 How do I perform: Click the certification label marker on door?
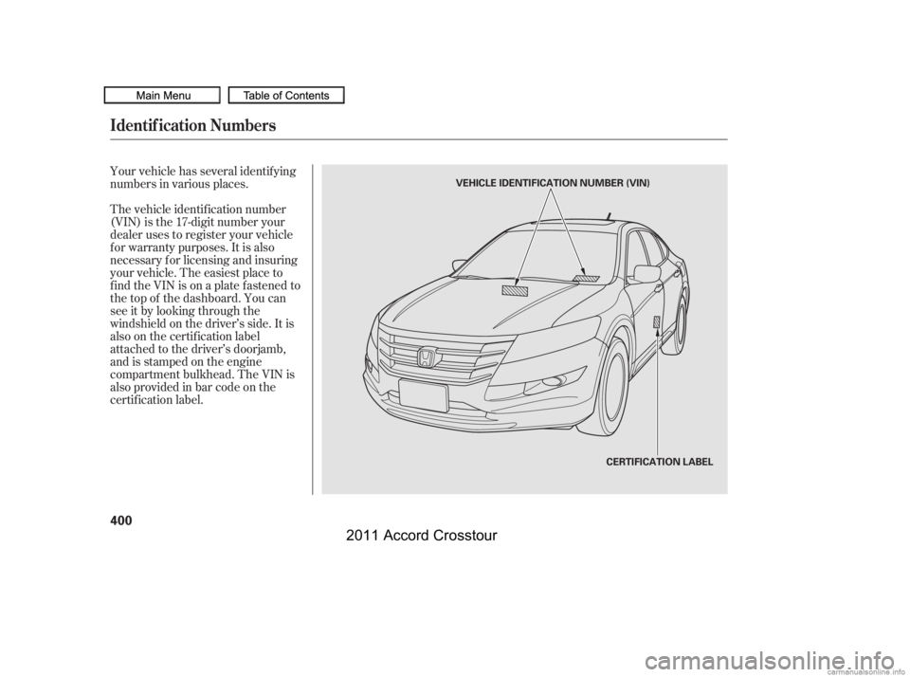(656, 321)
